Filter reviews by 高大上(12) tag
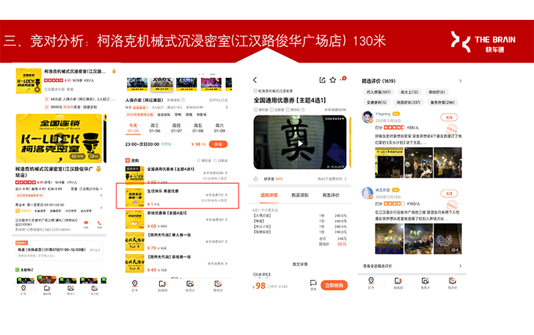Viewport: 534px width, 335px height. [x=409, y=92]
